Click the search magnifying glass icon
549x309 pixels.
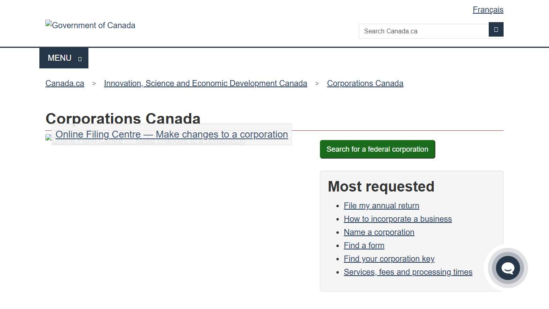tap(496, 29)
